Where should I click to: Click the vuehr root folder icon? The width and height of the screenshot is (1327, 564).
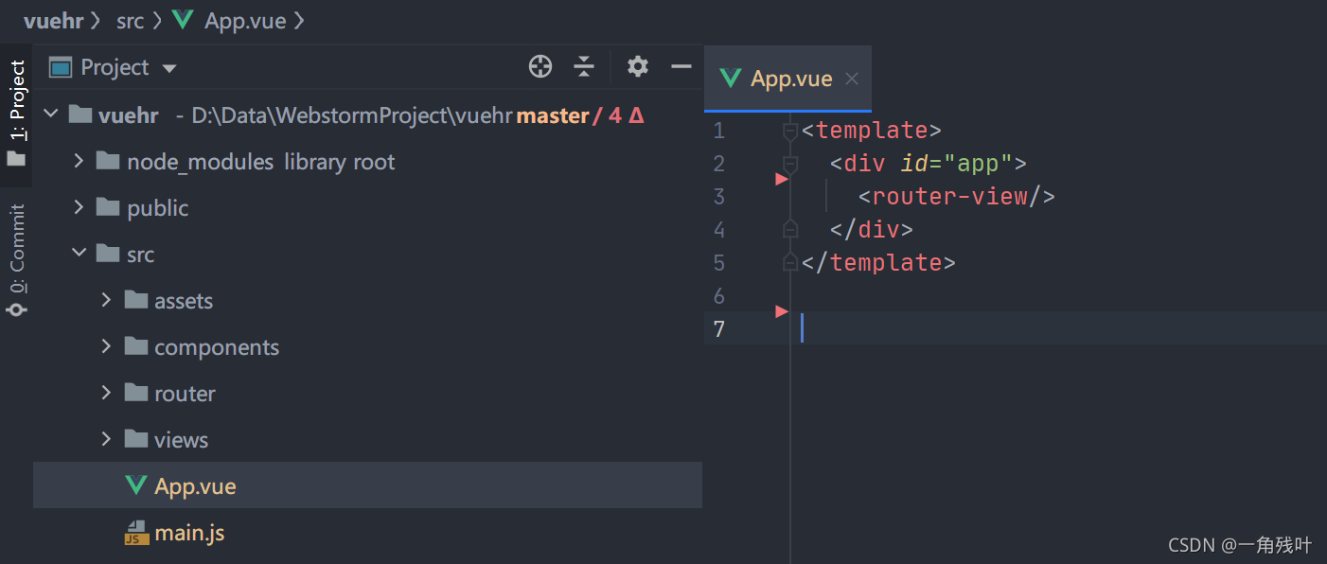click(x=80, y=115)
